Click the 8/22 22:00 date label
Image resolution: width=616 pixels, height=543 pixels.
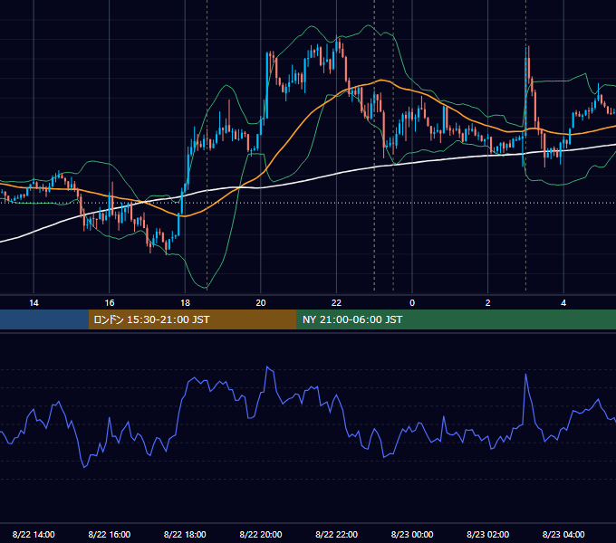[x=336, y=534]
